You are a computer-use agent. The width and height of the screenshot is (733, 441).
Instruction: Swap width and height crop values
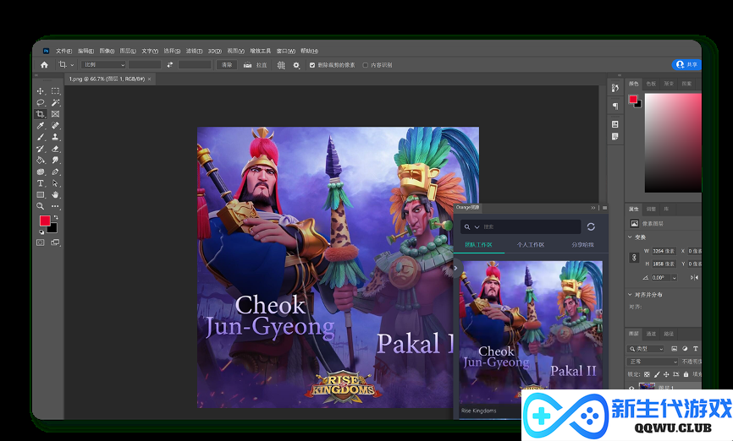169,65
